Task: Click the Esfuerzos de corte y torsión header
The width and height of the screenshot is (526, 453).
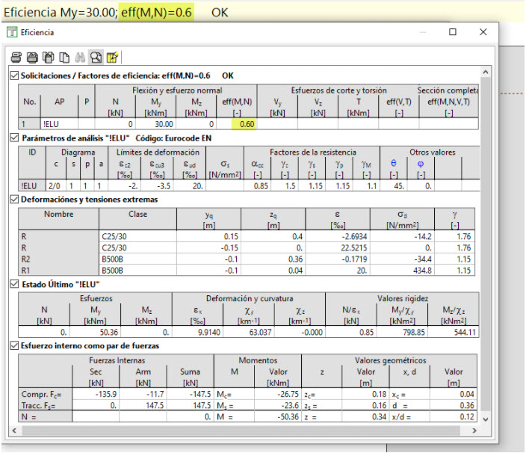Action: point(338,90)
